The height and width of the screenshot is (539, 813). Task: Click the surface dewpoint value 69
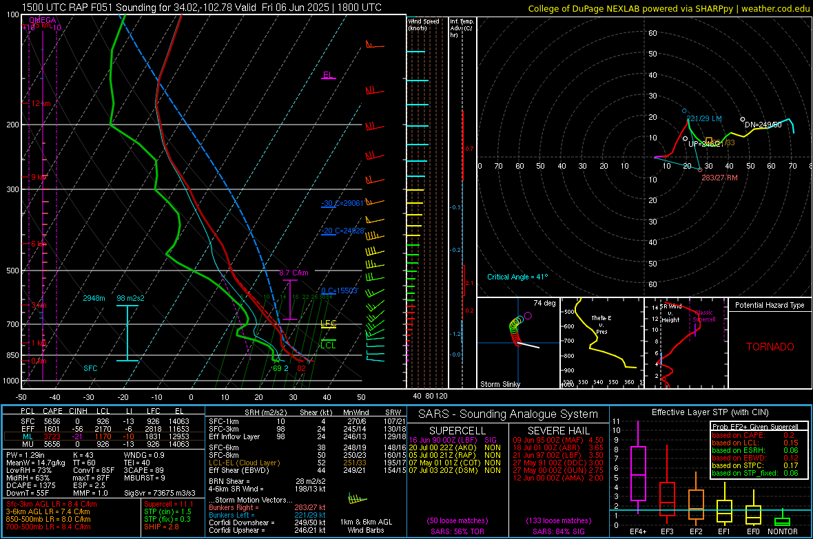[278, 368]
